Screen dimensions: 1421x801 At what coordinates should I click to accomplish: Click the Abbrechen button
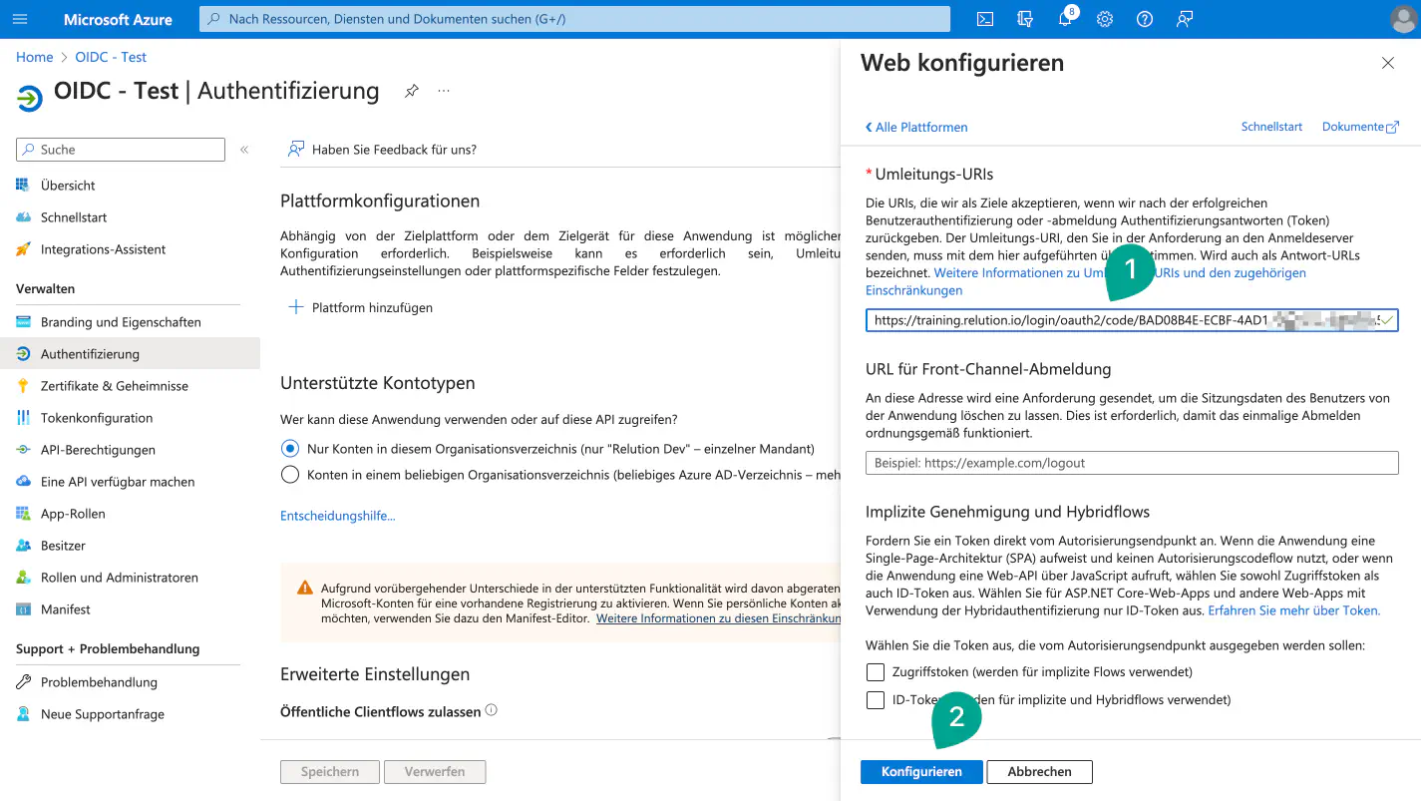(x=1039, y=772)
